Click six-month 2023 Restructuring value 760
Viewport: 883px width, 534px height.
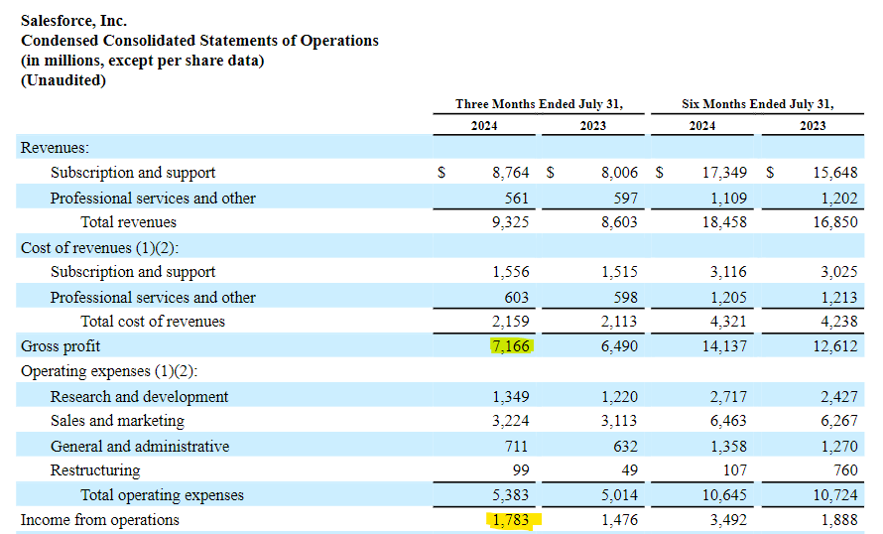pos(846,470)
